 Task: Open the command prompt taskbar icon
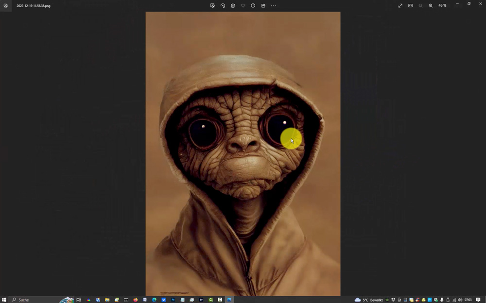126,300
